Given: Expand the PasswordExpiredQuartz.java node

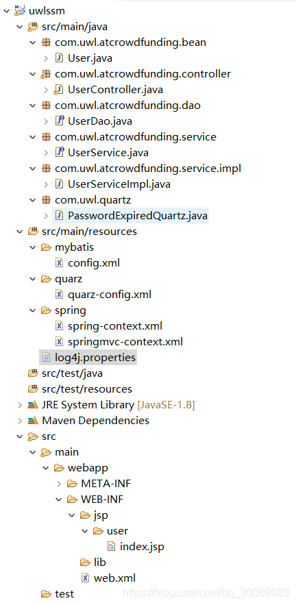Looking at the screenshot, I should (46, 216).
